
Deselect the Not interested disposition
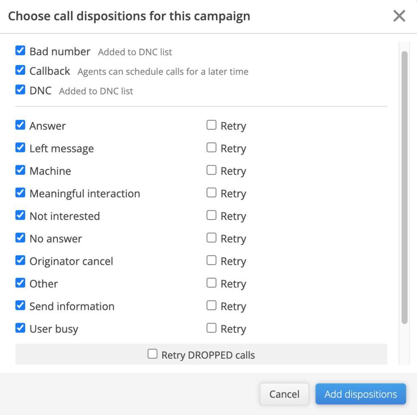click(x=20, y=215)
